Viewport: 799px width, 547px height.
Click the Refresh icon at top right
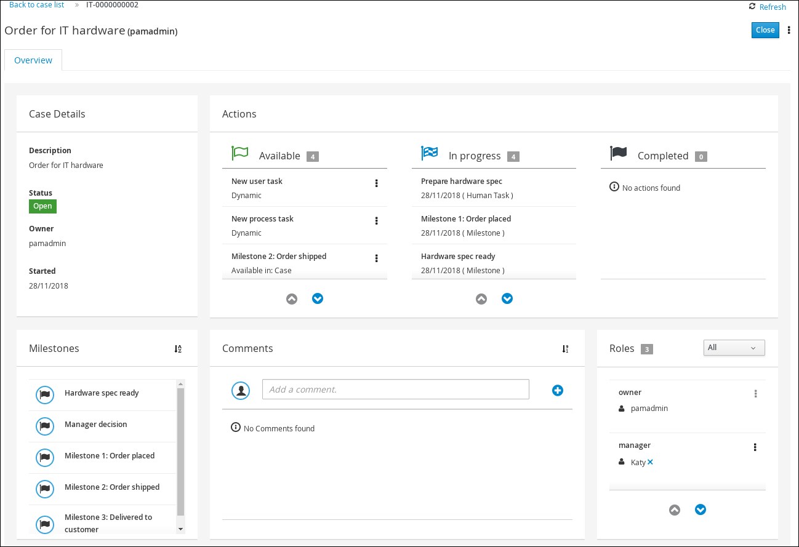point(752,7)
